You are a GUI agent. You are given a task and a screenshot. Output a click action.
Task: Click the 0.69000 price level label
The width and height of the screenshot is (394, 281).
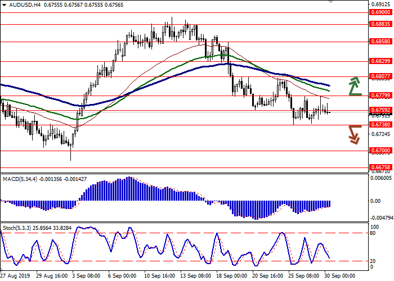tap(380, 12)
